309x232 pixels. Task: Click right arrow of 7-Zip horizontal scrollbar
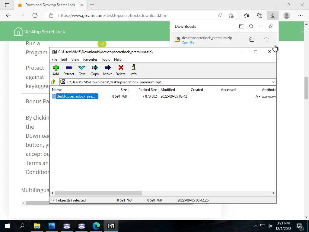[273, 193]
